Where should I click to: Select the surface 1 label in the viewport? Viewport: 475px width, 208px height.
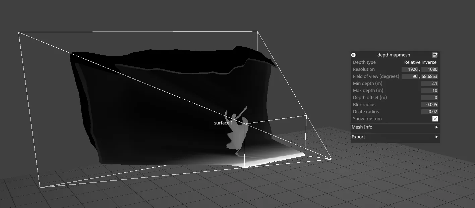tap(223, 123)
